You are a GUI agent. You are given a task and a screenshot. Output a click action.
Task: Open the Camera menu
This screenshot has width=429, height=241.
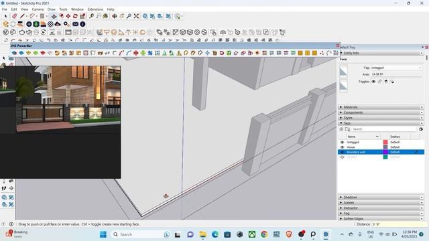[38, 9]
